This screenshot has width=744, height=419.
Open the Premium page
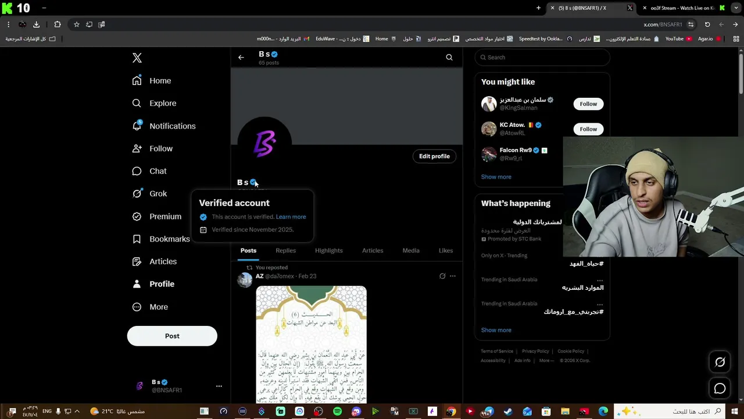coord(157,216)
